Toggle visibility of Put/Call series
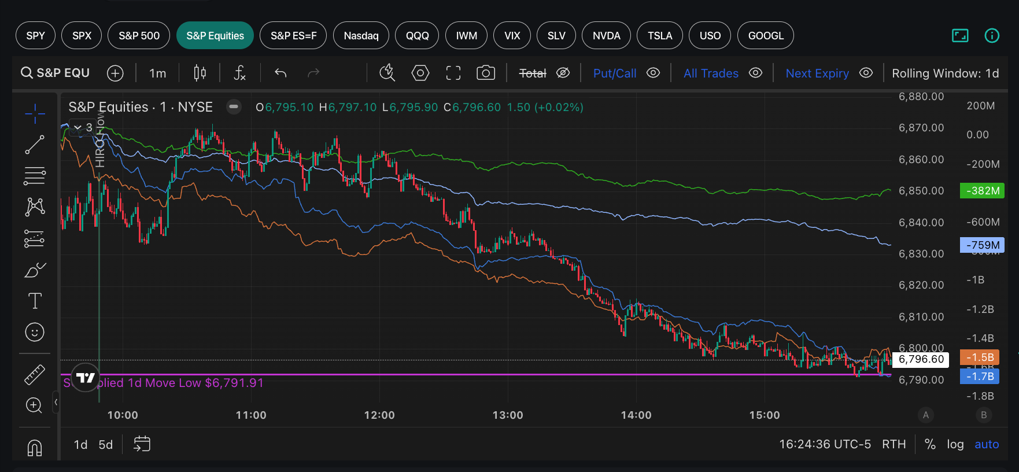 653,73
